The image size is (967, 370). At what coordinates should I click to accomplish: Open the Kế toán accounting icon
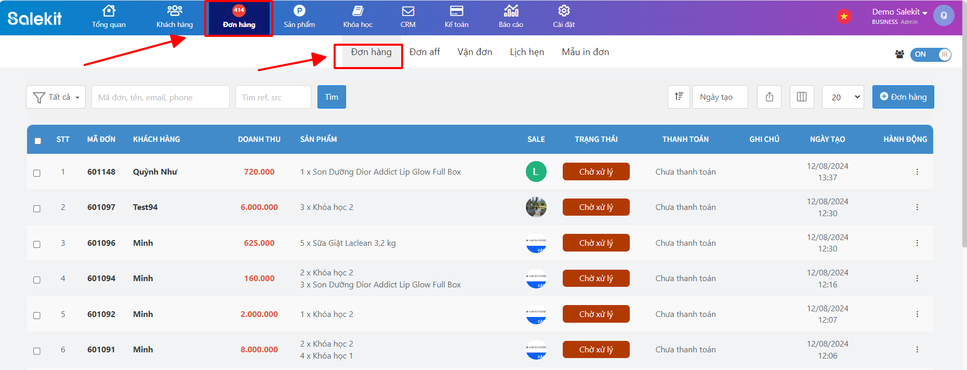coord(456,11)
